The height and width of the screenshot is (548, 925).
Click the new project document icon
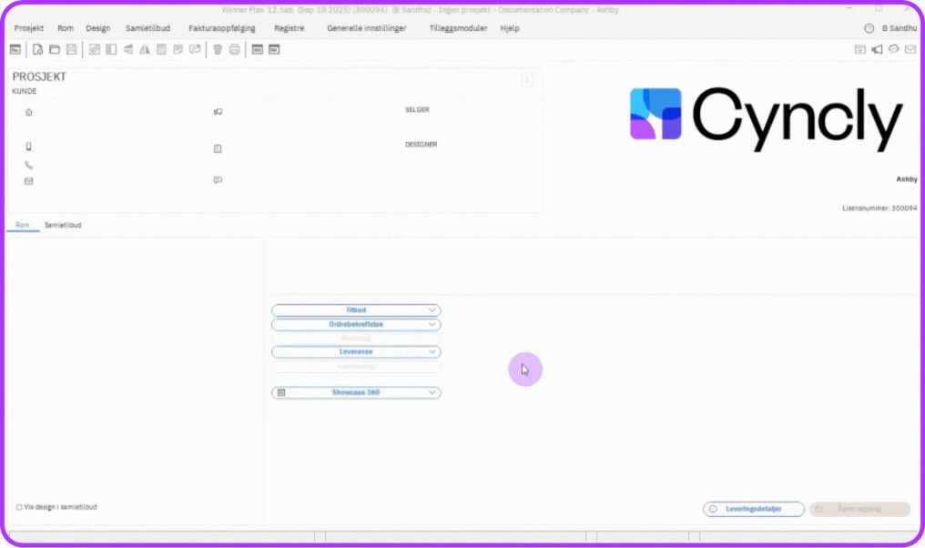tap(38, 49)
